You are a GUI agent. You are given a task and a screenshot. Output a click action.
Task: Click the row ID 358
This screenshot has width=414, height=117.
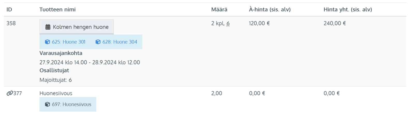coord(11,23)
